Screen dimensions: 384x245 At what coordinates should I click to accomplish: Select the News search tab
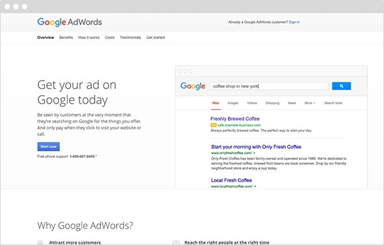click(x=292, y=103)
